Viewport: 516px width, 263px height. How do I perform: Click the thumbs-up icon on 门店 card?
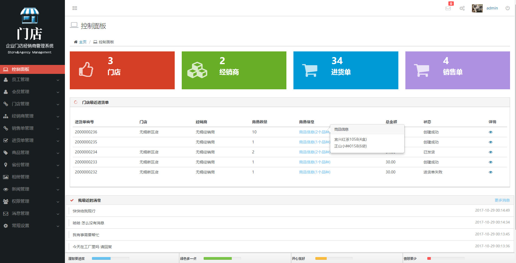[x=86, y=70]
